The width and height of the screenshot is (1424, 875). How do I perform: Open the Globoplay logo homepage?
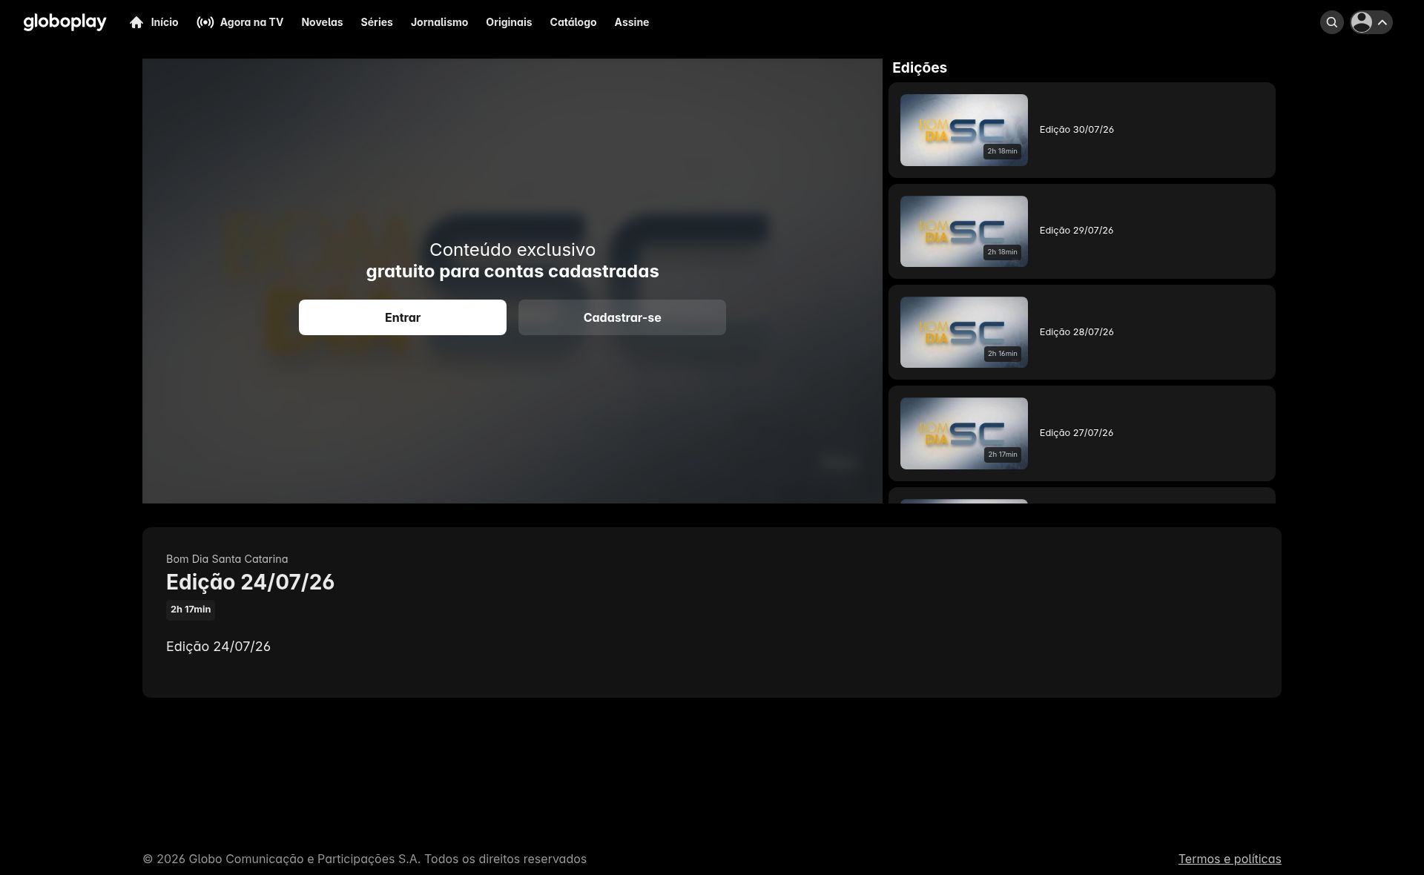[x=65, y=22]
